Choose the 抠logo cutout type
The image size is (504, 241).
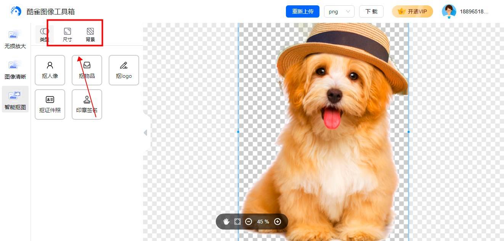pyautogui.click(x=124, y=70)
